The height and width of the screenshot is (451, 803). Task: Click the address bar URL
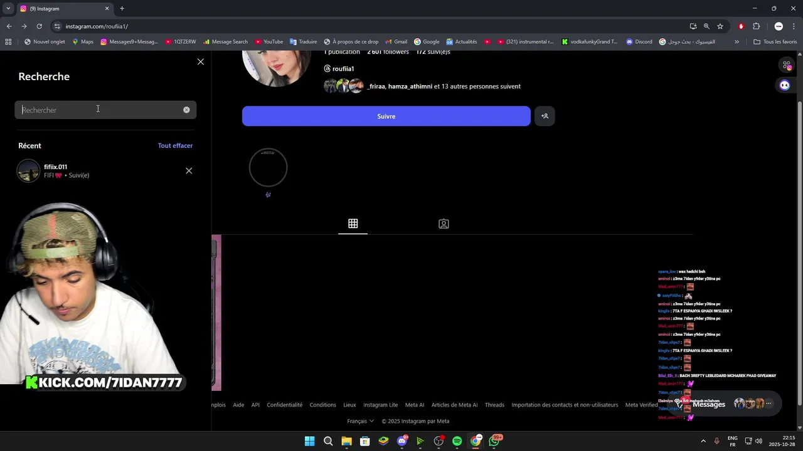pyautogui.click(x=97, y=26)
